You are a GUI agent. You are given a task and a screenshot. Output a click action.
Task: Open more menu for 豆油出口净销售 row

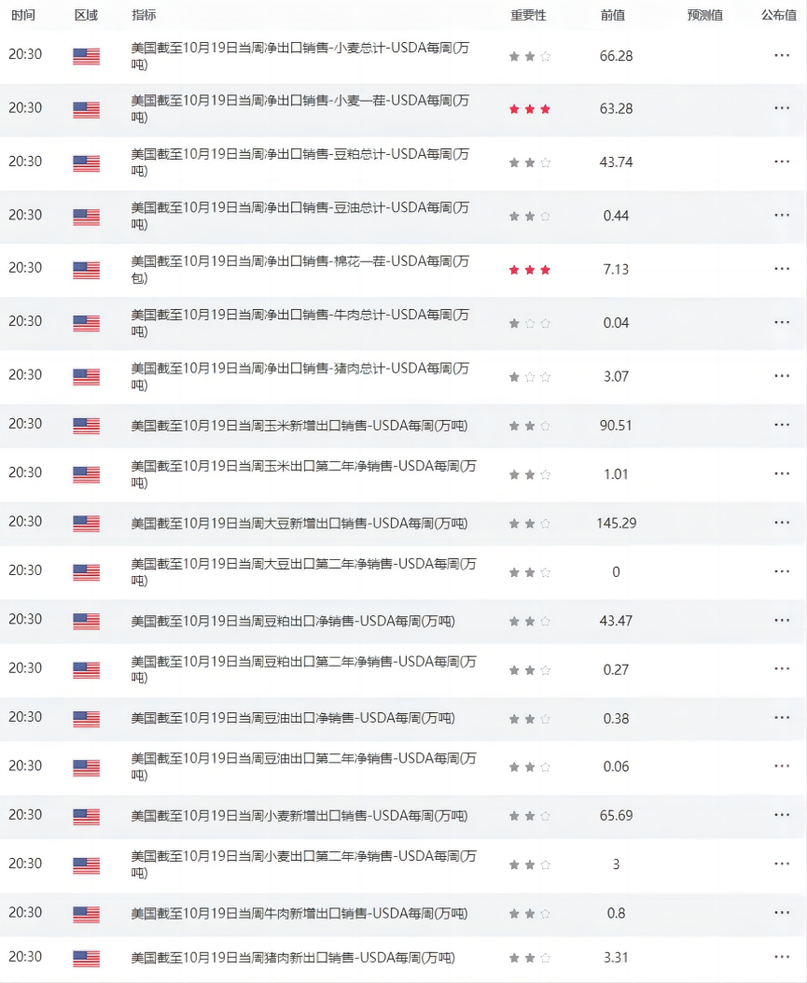click(781, 717)
